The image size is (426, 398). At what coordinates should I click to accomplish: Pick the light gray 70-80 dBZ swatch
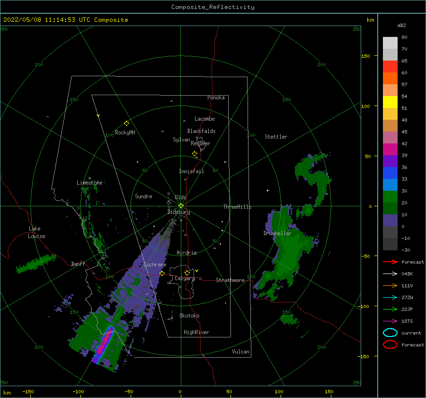point(390,43)
